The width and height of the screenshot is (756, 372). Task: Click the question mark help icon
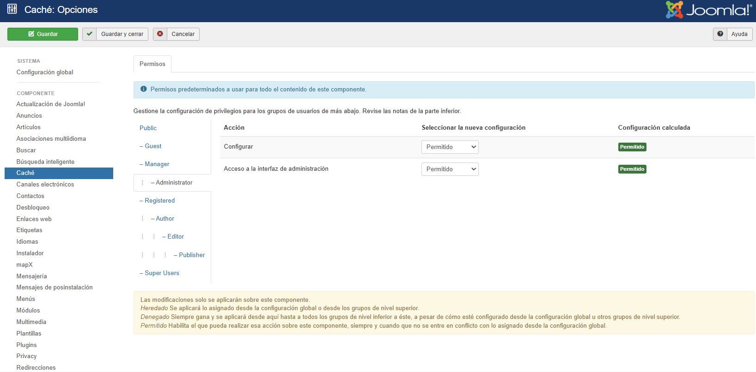(x=720, y=34)
